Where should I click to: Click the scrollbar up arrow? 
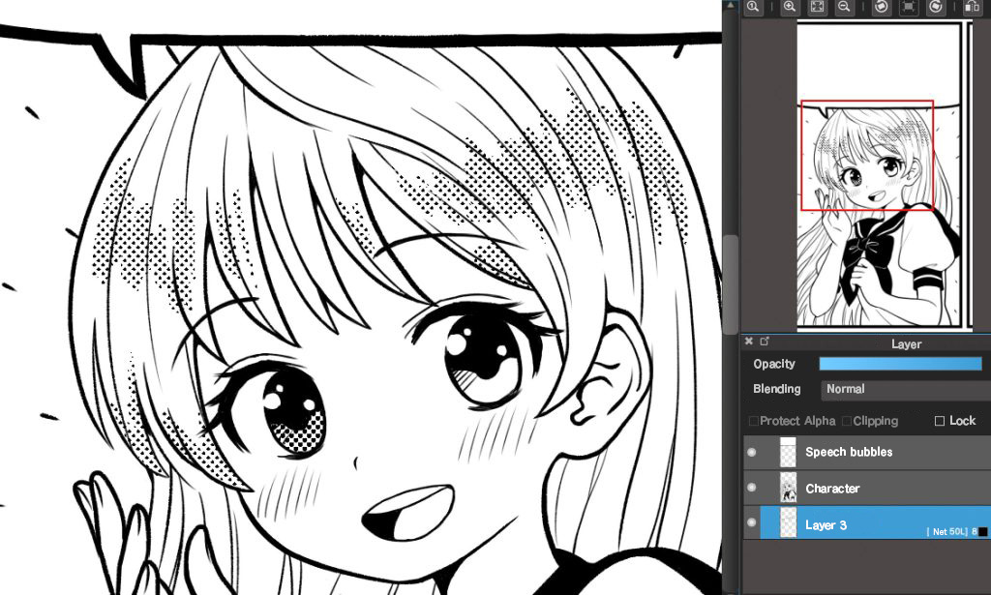pos(731,5)
